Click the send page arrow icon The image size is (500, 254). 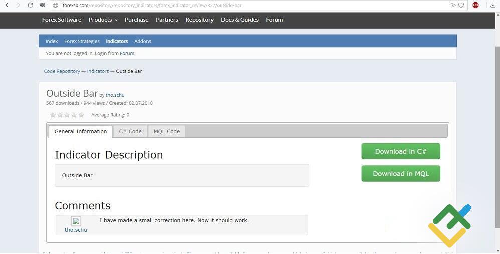pyautogui.click(x=453, y=5)
